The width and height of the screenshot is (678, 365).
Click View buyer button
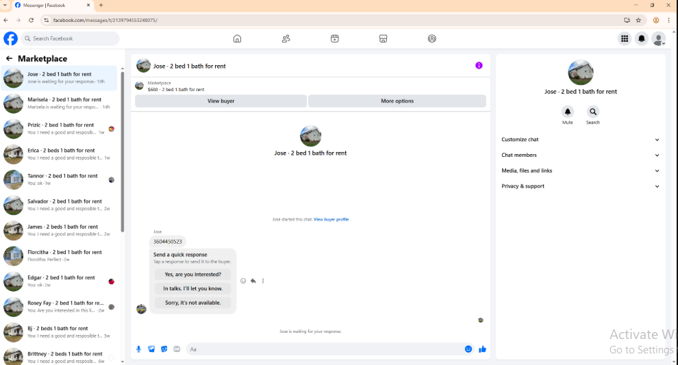[221, 101]
